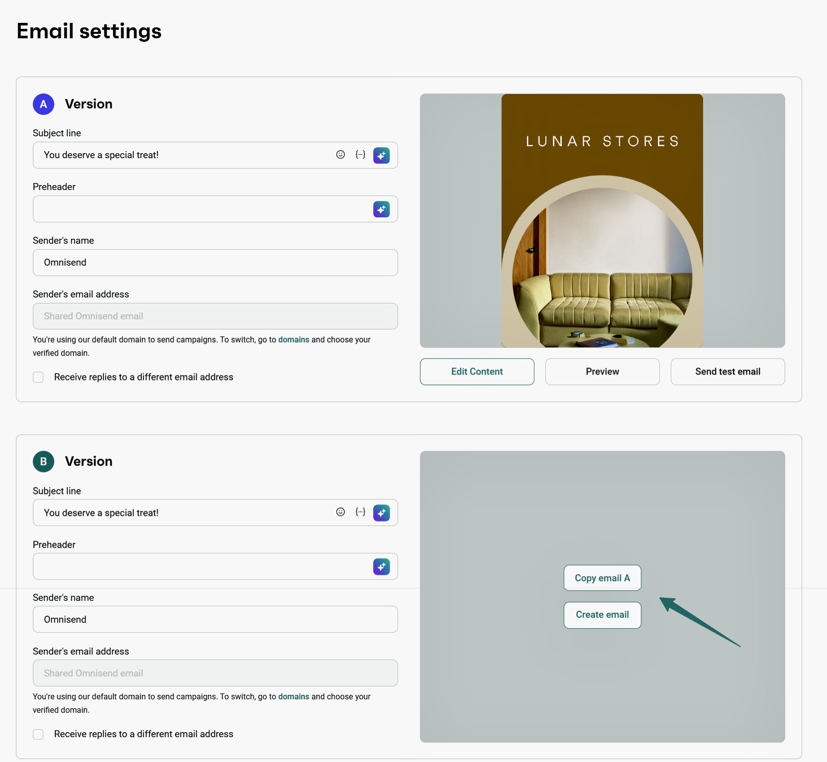
Task: Insert an emoji into Version A subject line
Action: point(341,155)
